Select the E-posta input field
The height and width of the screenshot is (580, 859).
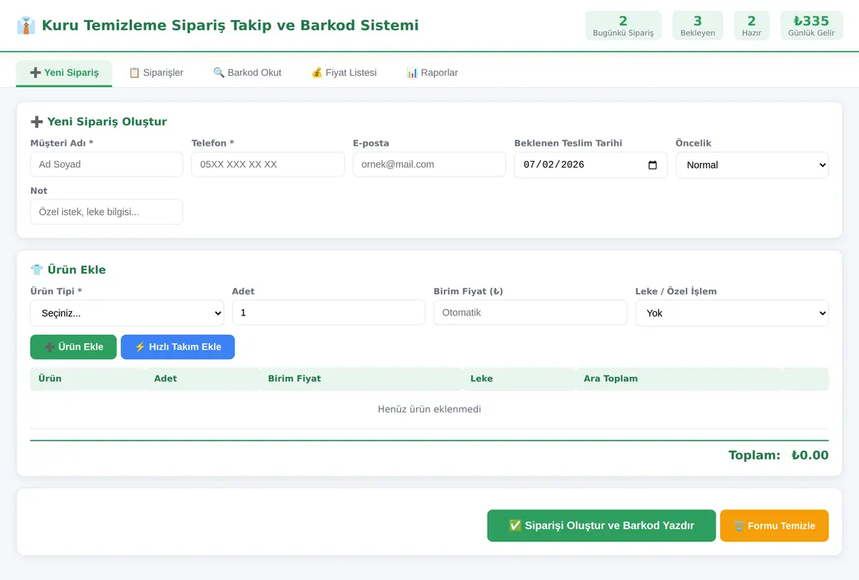click(429, 164)
